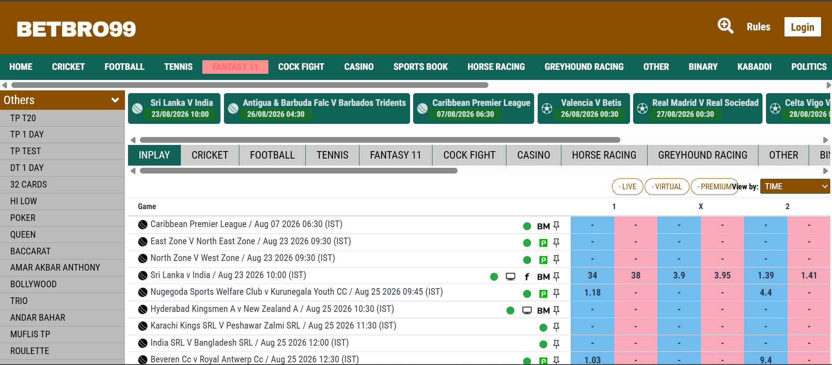The height and width of the screenshot is (365, 832).
Task: Select the INPLAY tab
Action: click(154, 155)
